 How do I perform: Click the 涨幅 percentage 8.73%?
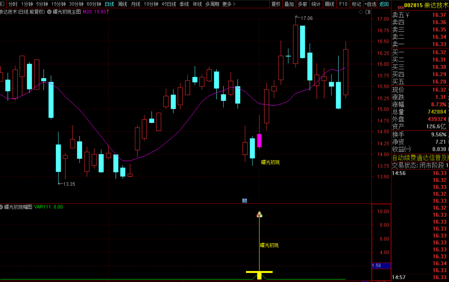(439, 105)
